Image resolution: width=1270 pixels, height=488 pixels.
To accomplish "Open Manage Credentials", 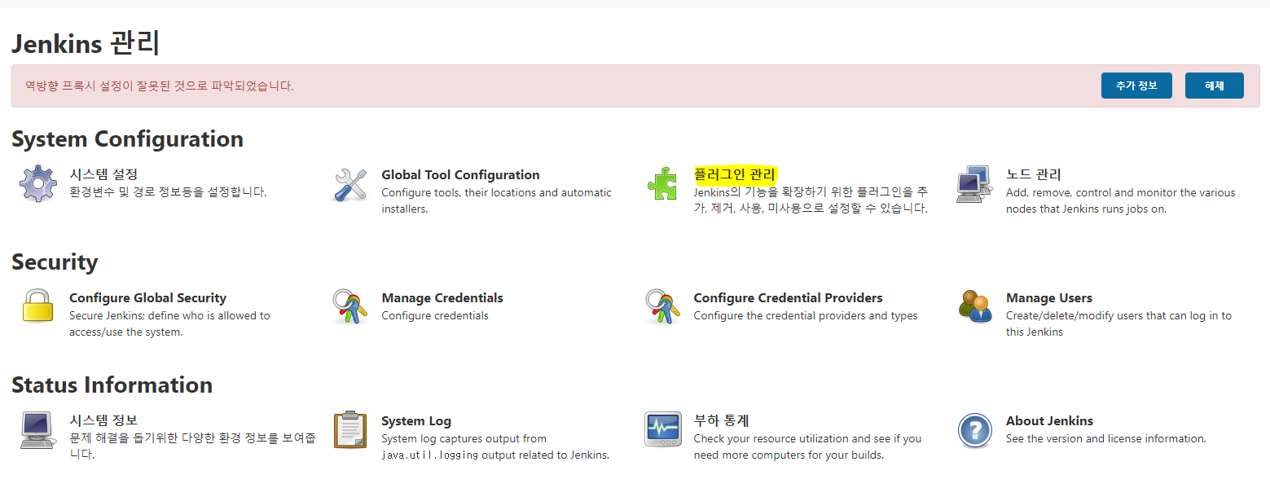I will (x=442, y=297).
